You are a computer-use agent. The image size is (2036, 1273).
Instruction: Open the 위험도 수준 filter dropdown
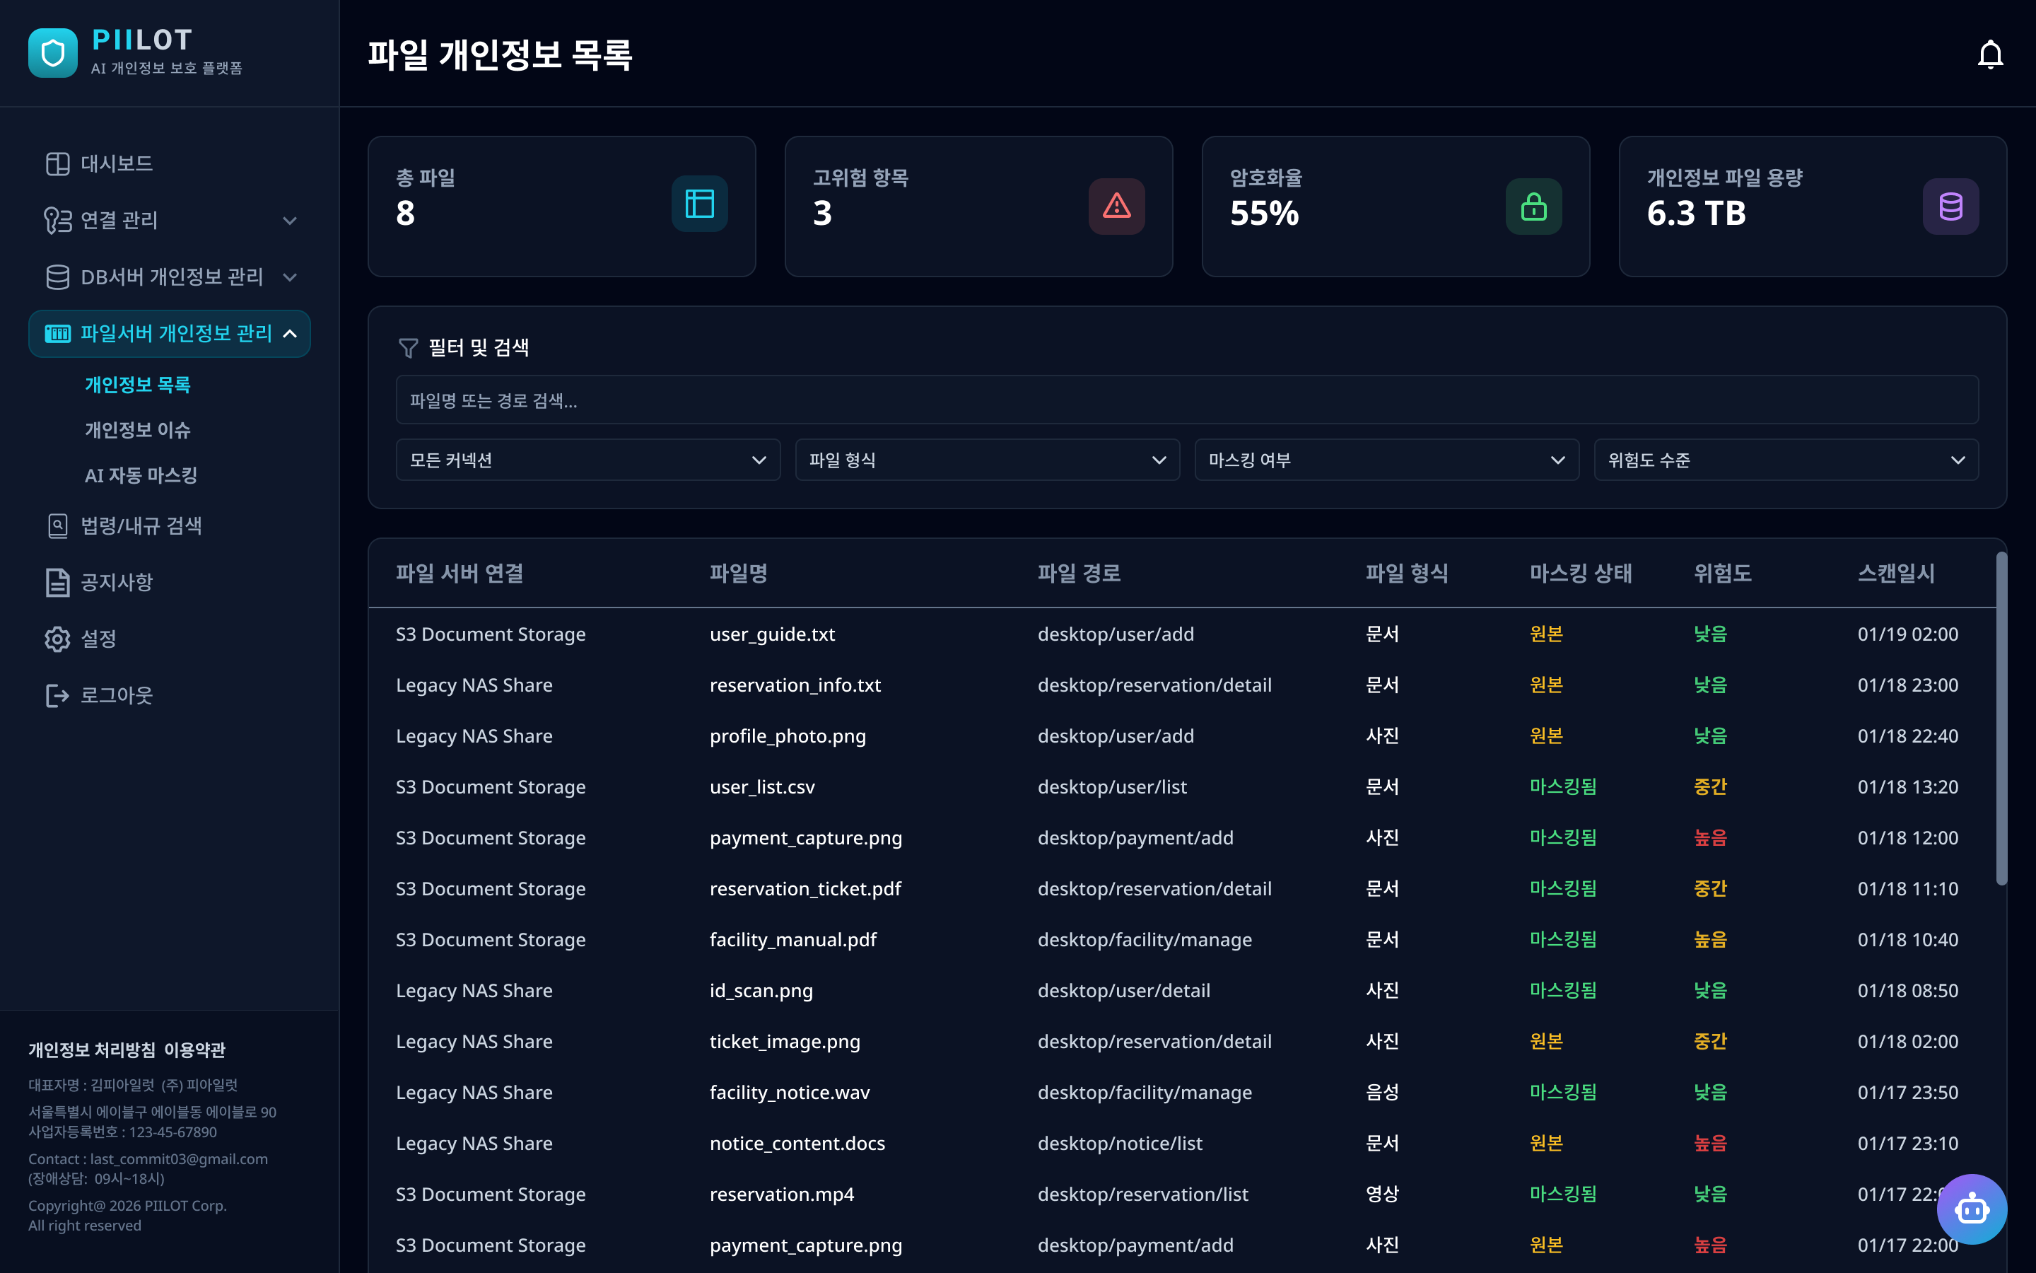(1786, 460)
